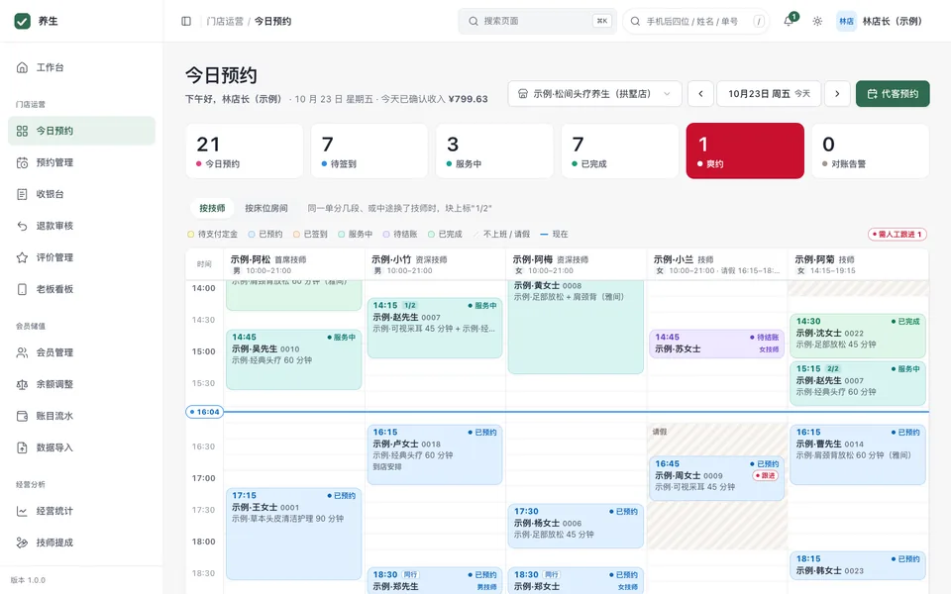Open 会员管理 people icon
This screenshot has height=594, width=951.
(22, 352)
